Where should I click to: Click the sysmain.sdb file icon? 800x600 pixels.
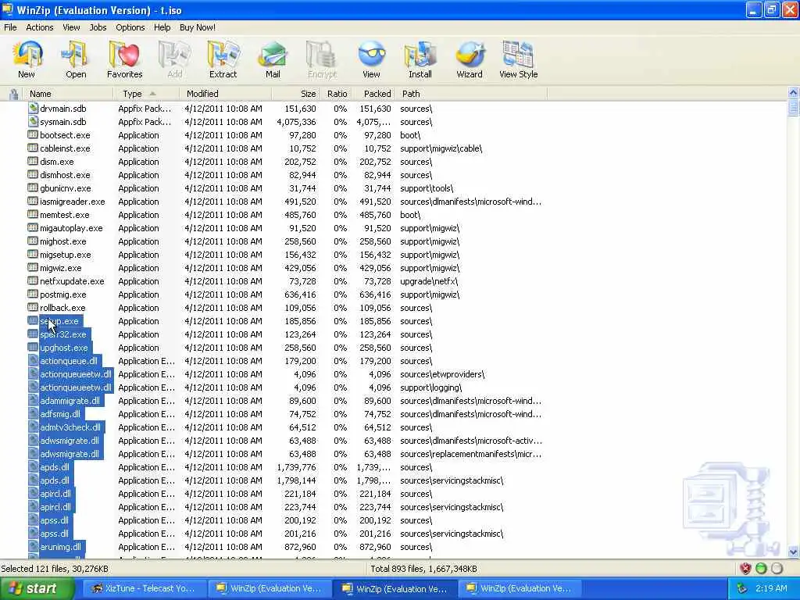click(x=33, y=121)
